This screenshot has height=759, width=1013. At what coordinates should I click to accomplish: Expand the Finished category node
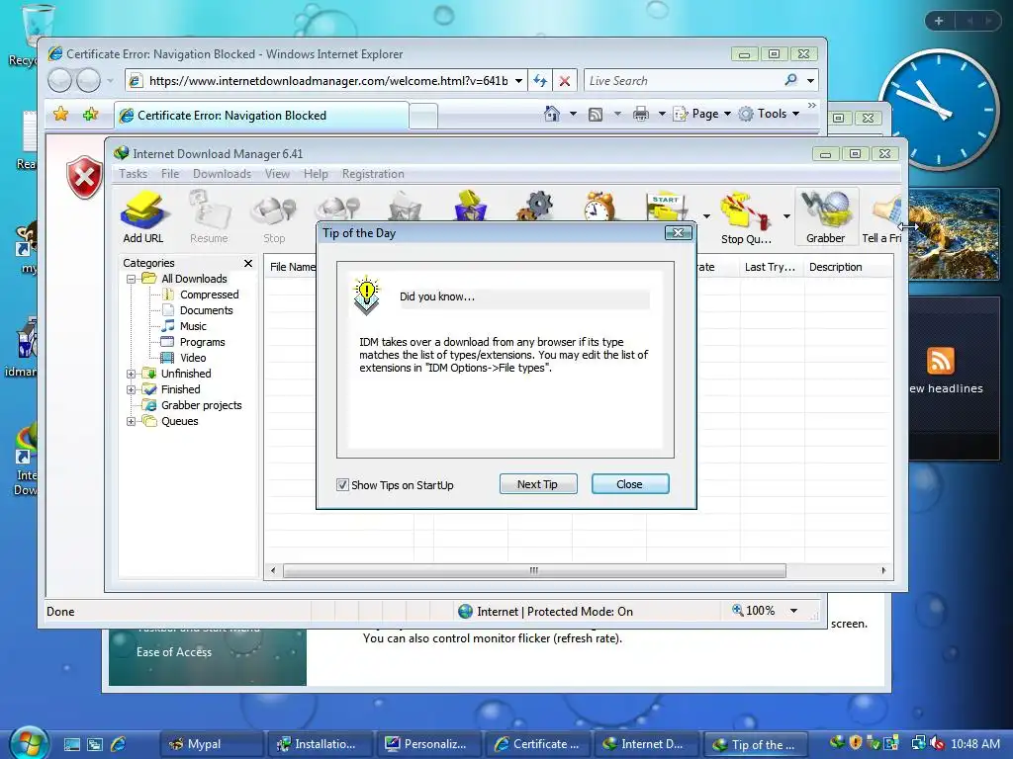(x=132, y=389)
